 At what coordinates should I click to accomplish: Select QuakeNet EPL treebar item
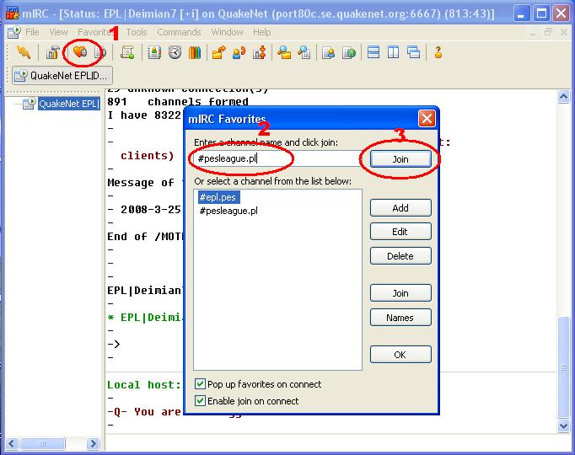pyautogui.click(x=69, y=104)
